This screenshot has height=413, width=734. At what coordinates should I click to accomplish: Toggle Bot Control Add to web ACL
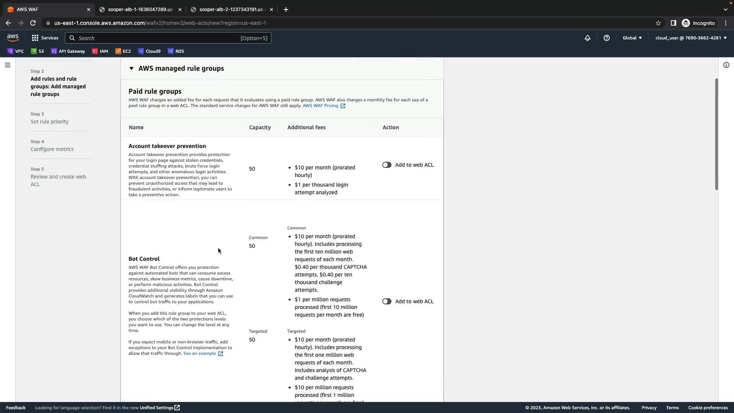coord(386,301)
